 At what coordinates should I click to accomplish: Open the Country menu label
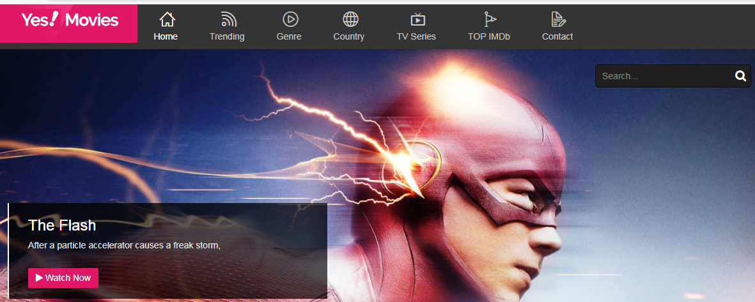348,36
